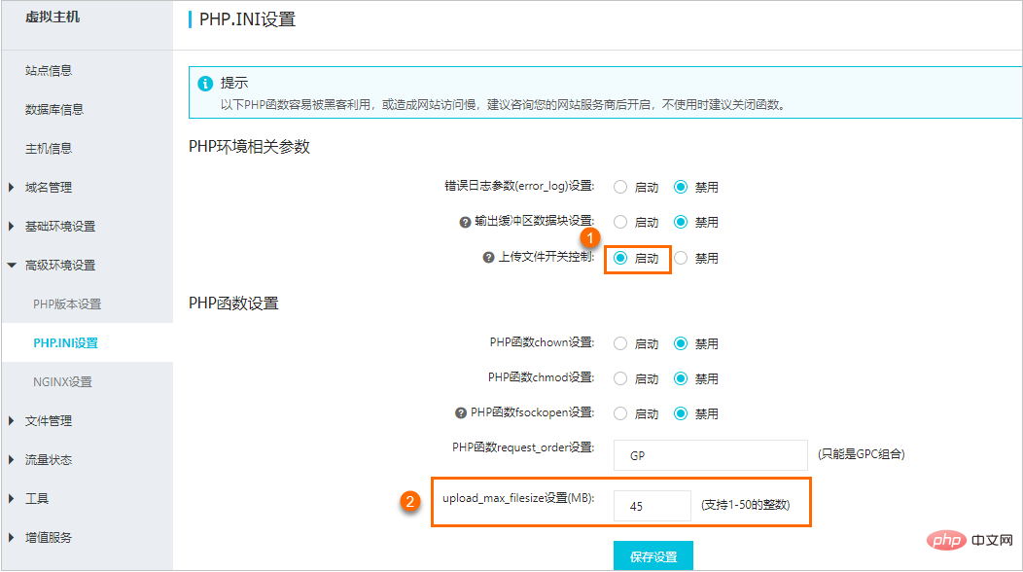Collapse the 高级环境设置 sidebar section
This screenshot has height=572, width=1023.
(x=60, y=265)
